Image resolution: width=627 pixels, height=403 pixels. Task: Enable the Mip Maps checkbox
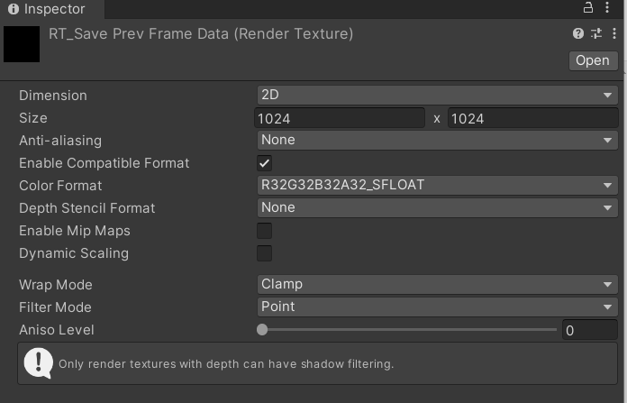[x=264, y=231]
